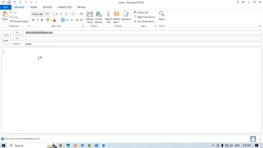Click the Windows Start button
The width and height of the screenshot is (263, 148).
point(3,146)
